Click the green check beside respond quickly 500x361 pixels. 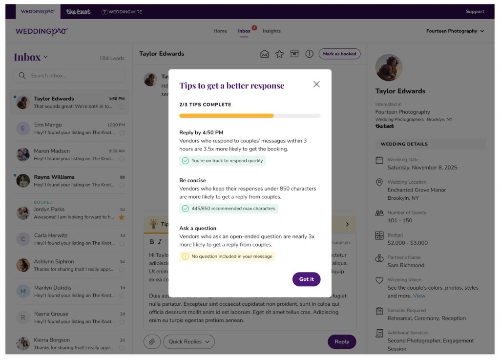pyautogui.click(x=185, y=161)
